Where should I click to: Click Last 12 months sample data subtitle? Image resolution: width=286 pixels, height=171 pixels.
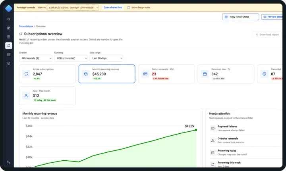coord(38,118)
